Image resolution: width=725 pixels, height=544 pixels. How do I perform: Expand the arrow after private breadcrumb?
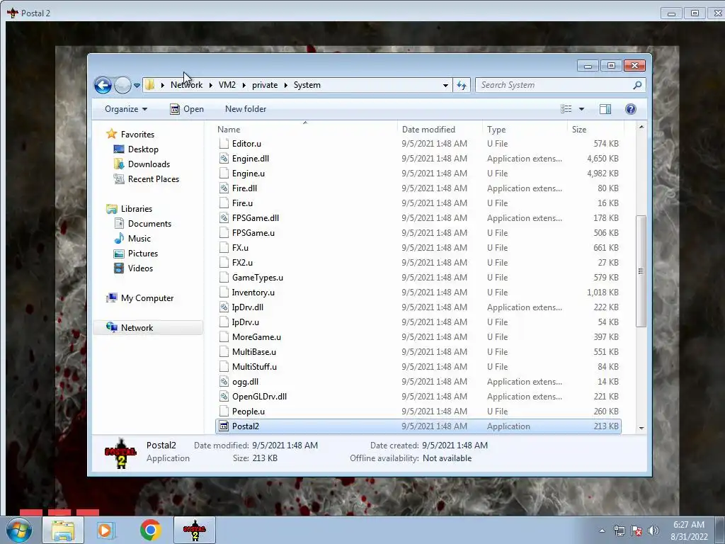(x=286, y=85)
